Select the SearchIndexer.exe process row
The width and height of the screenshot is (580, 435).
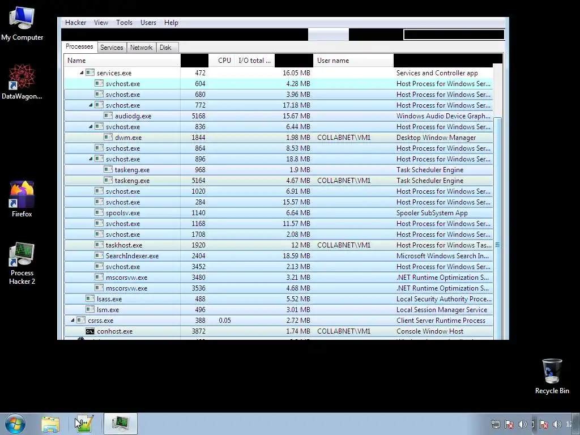[279, 255]
